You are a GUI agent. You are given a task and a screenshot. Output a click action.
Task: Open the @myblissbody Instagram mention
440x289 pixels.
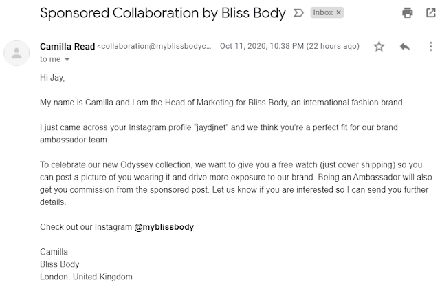tap(170, 226)
